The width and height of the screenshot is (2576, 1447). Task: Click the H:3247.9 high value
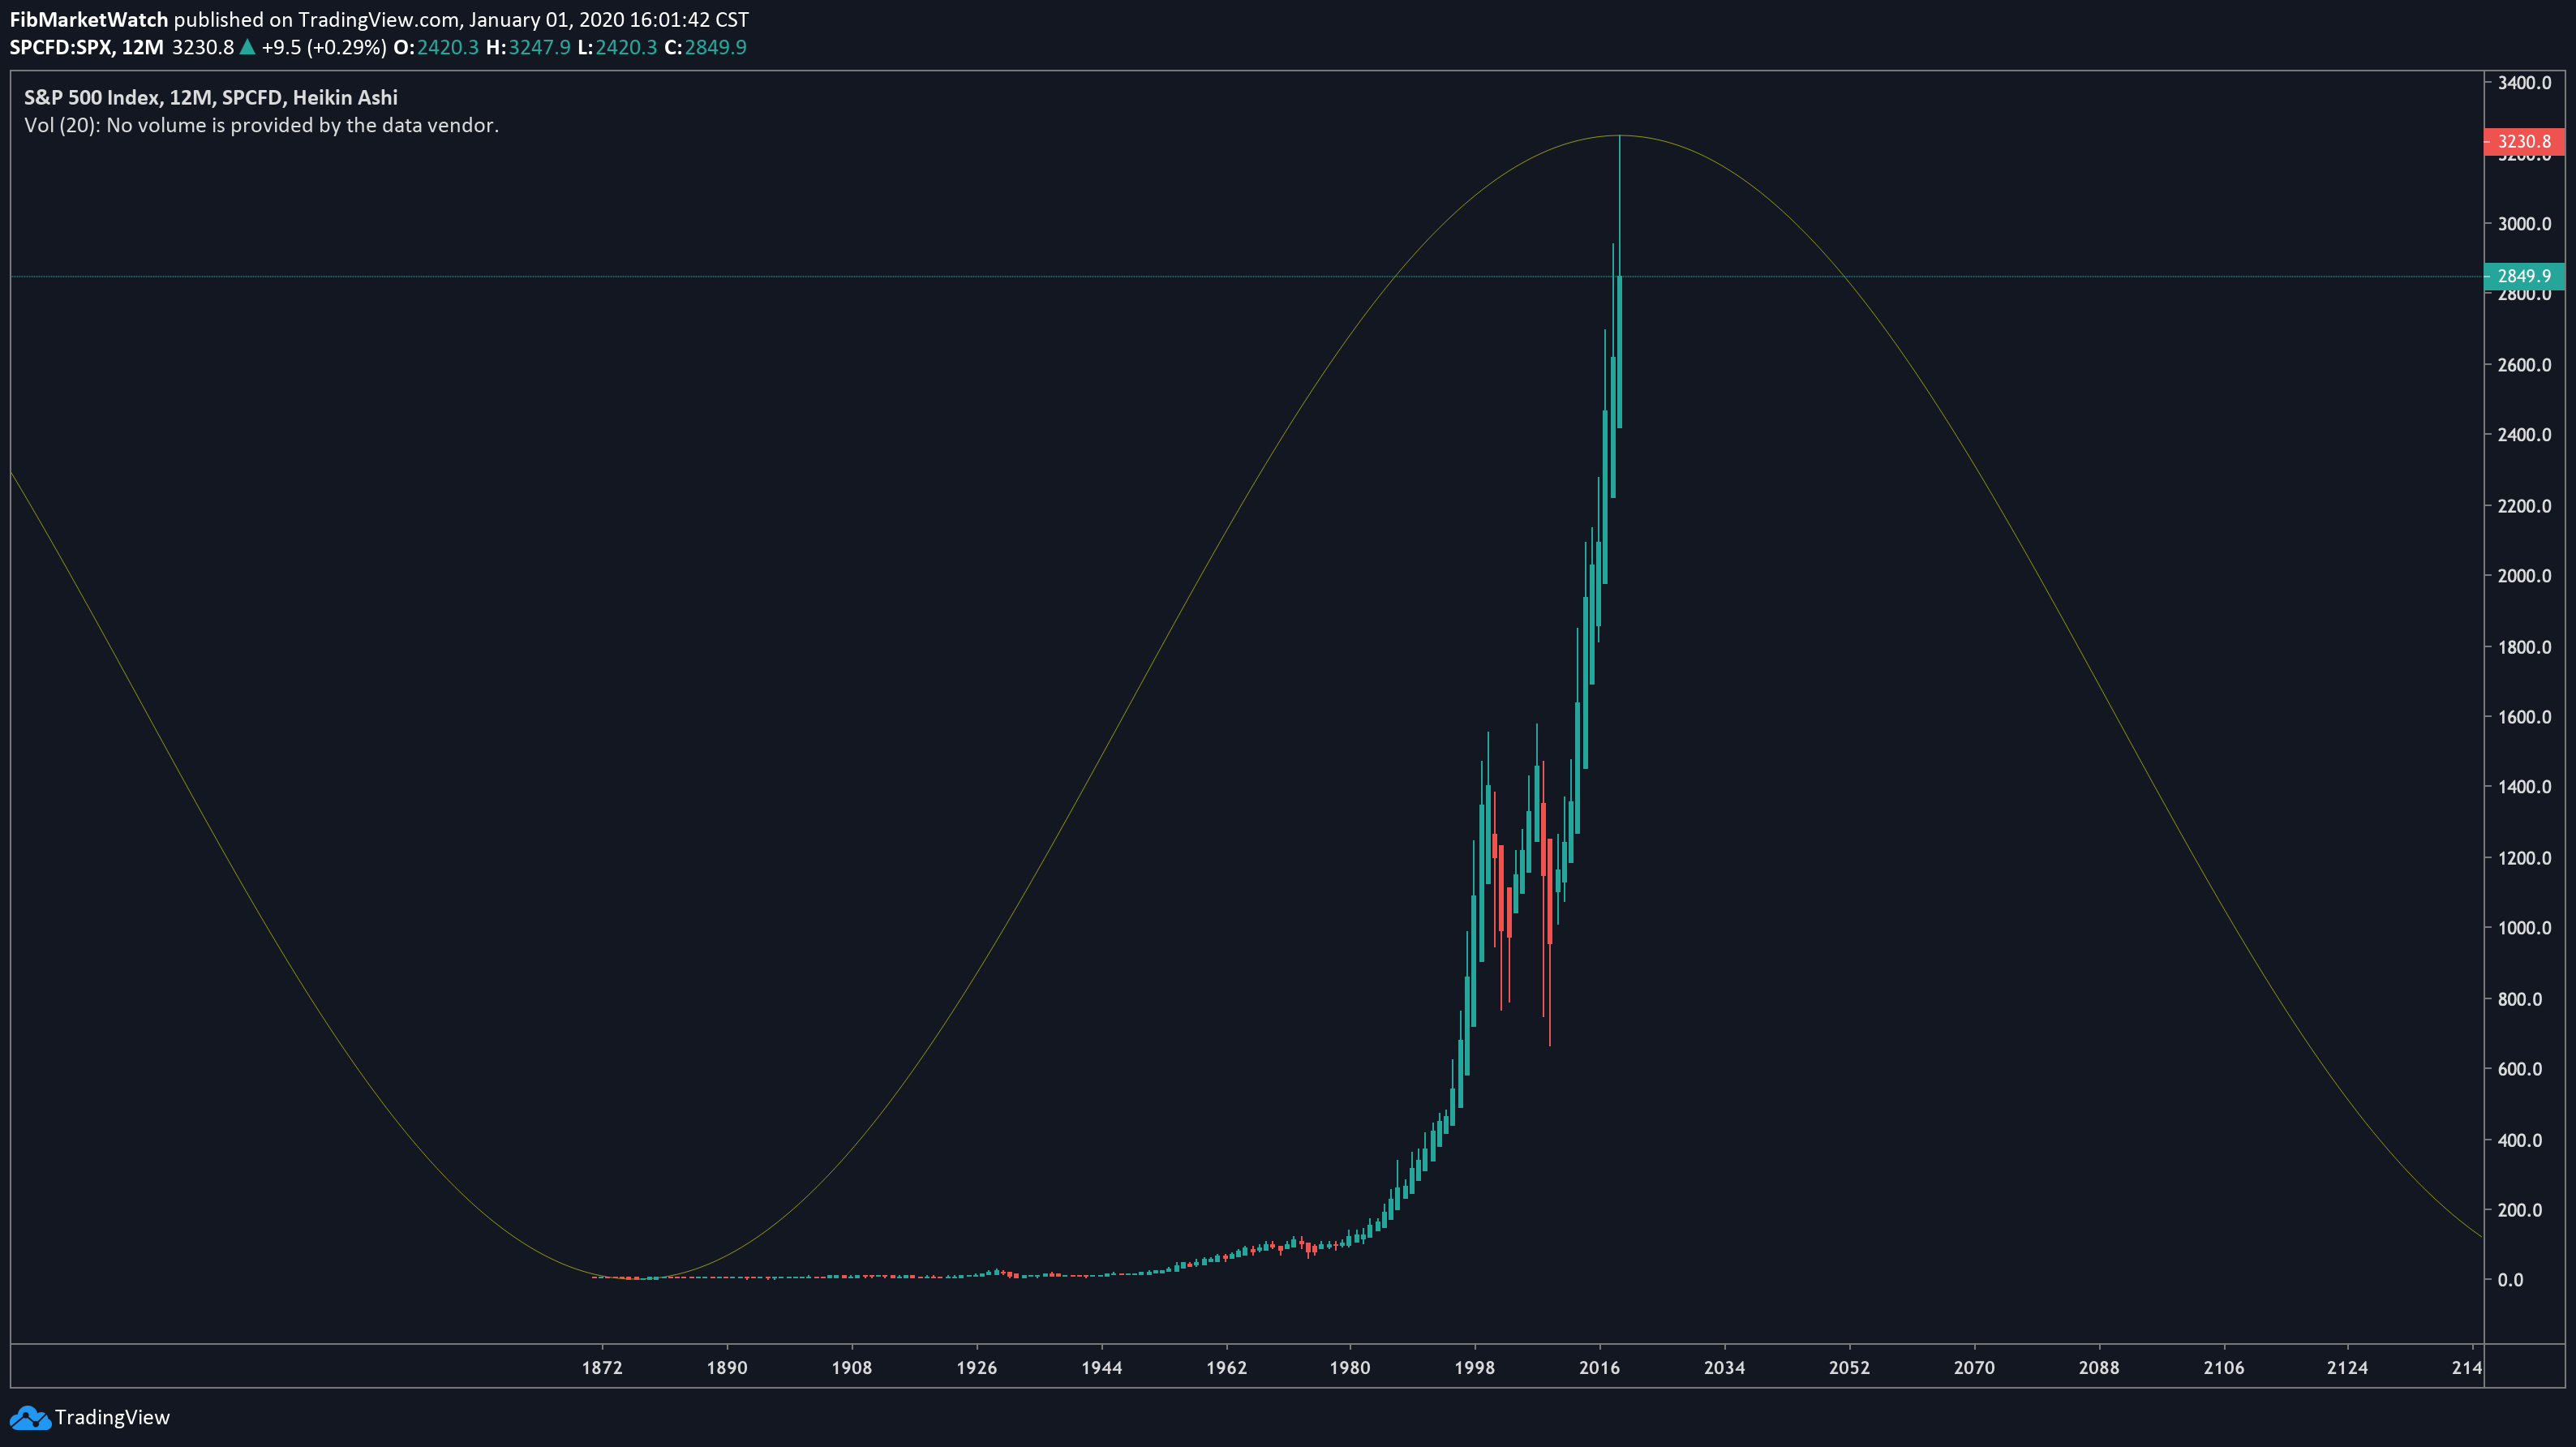(528, 47)
